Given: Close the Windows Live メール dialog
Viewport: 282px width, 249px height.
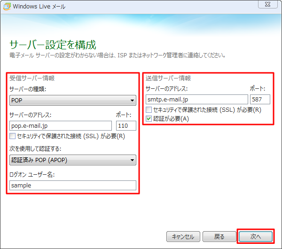Looking at the screenshot, I should 267,4.
